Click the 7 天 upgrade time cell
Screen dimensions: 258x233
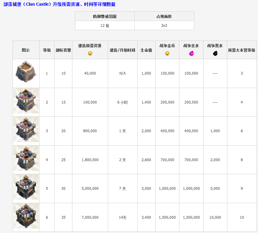pos(122,188)
